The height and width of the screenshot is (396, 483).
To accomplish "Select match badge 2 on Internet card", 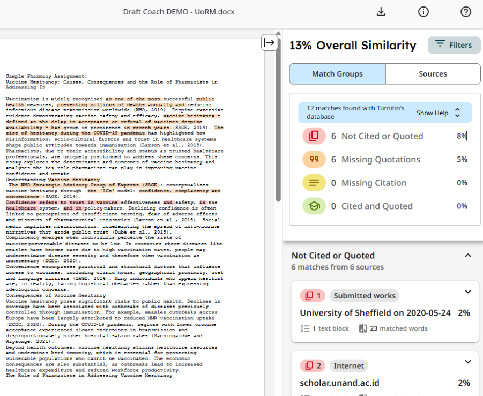I will [x=312, y=366].
